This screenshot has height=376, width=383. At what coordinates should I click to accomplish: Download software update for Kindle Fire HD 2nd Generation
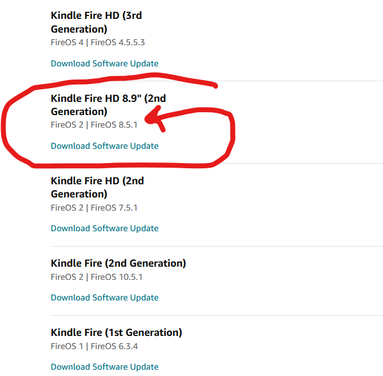[x=105, y=228]
